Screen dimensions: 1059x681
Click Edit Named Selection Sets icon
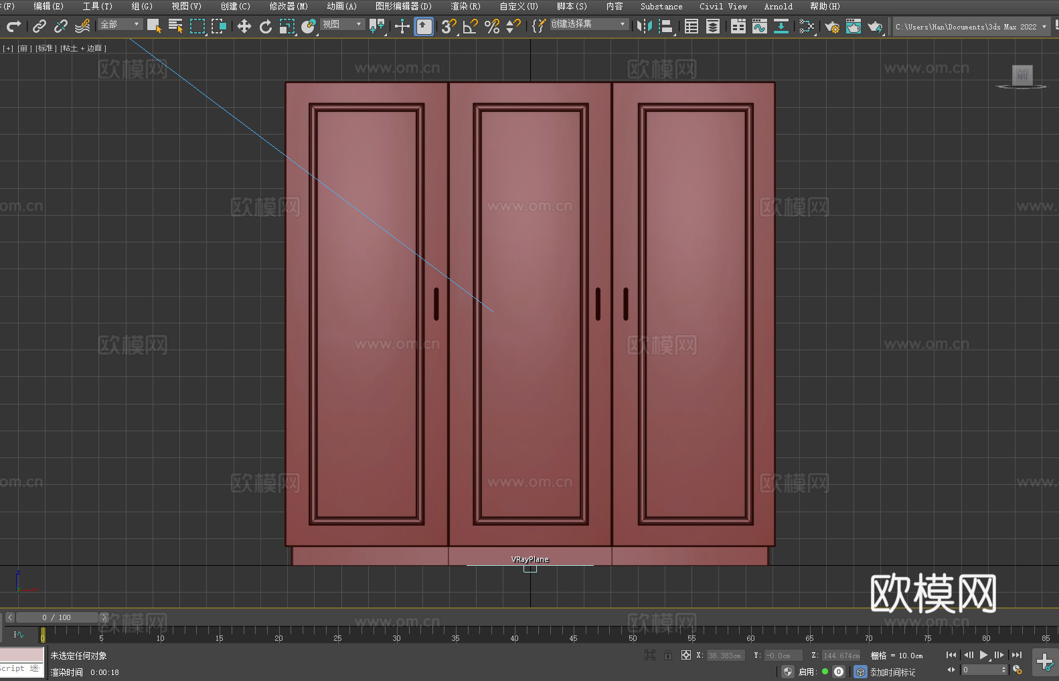point(539,26)
